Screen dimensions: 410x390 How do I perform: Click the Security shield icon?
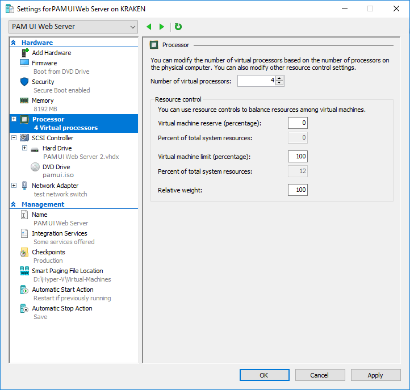coord(24,82)
